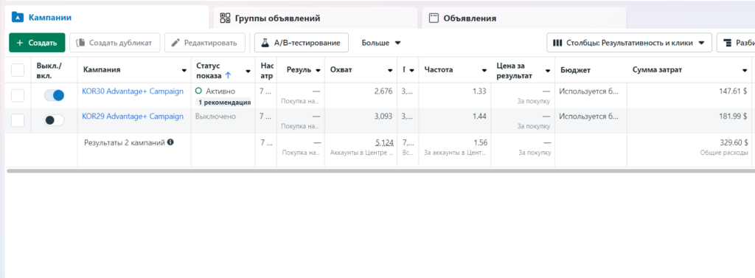Expand the Больше dropdown menu
This screenshot has height=278, width=755.
[x=381, y=43]
